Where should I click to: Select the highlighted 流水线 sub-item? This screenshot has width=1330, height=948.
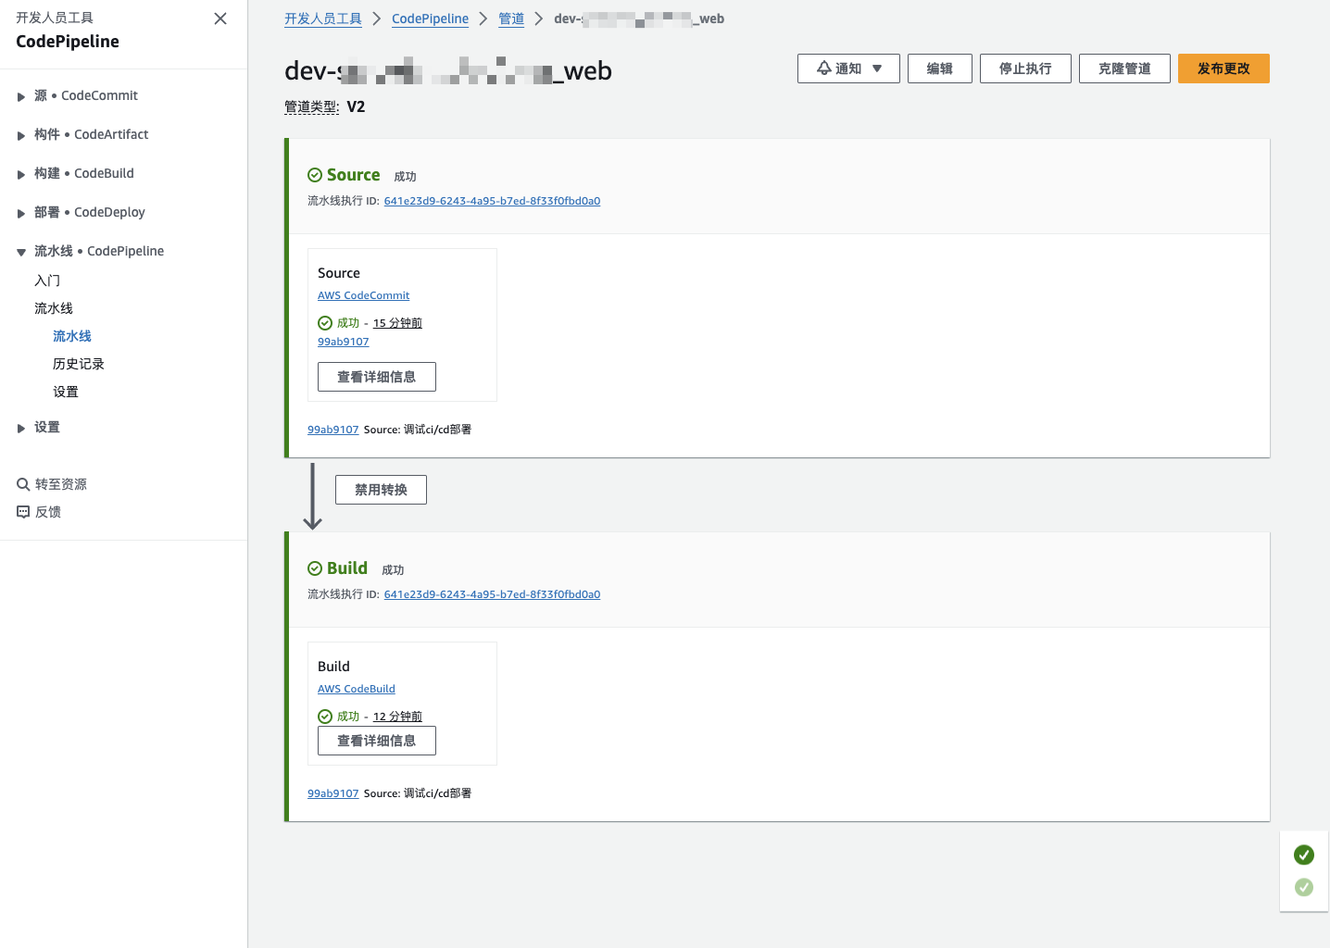coord(72,336)
